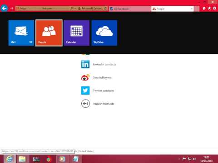Open the Calendar tile
218x163 pixels.
77,33
